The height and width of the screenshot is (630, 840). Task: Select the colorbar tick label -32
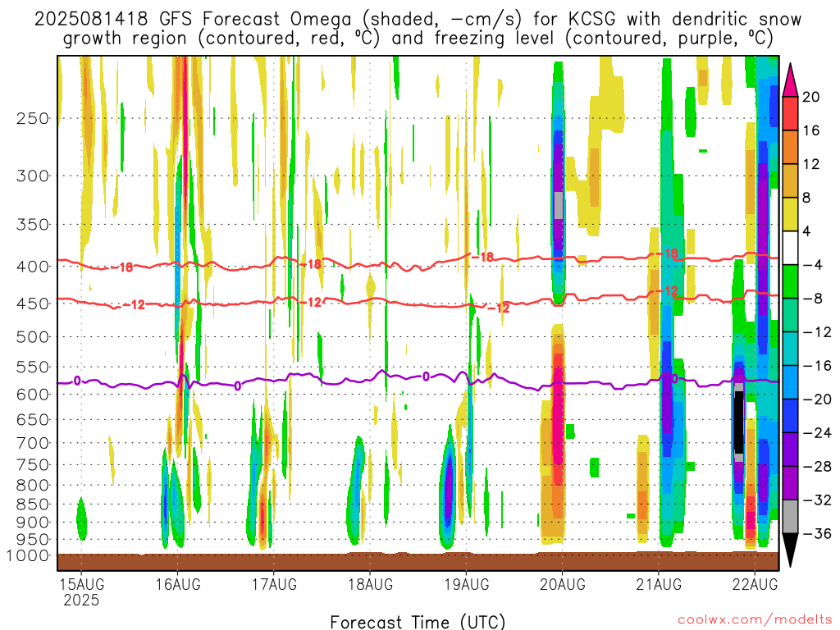[x=817, y=500]
